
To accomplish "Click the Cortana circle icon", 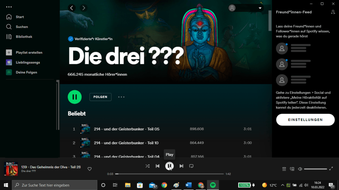I will click(x=103, y=185).
